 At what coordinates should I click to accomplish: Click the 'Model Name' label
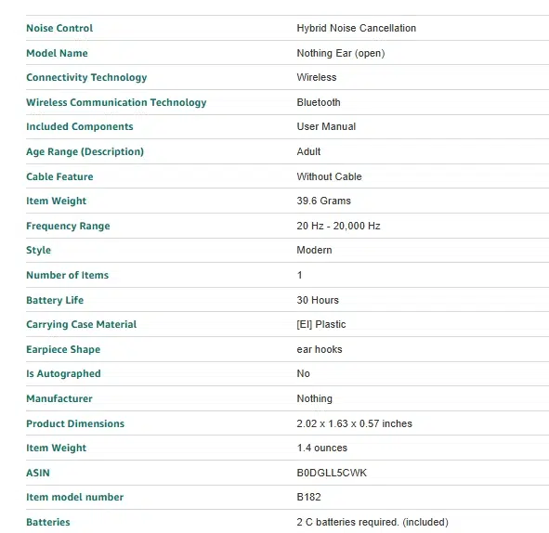[57, 53]
